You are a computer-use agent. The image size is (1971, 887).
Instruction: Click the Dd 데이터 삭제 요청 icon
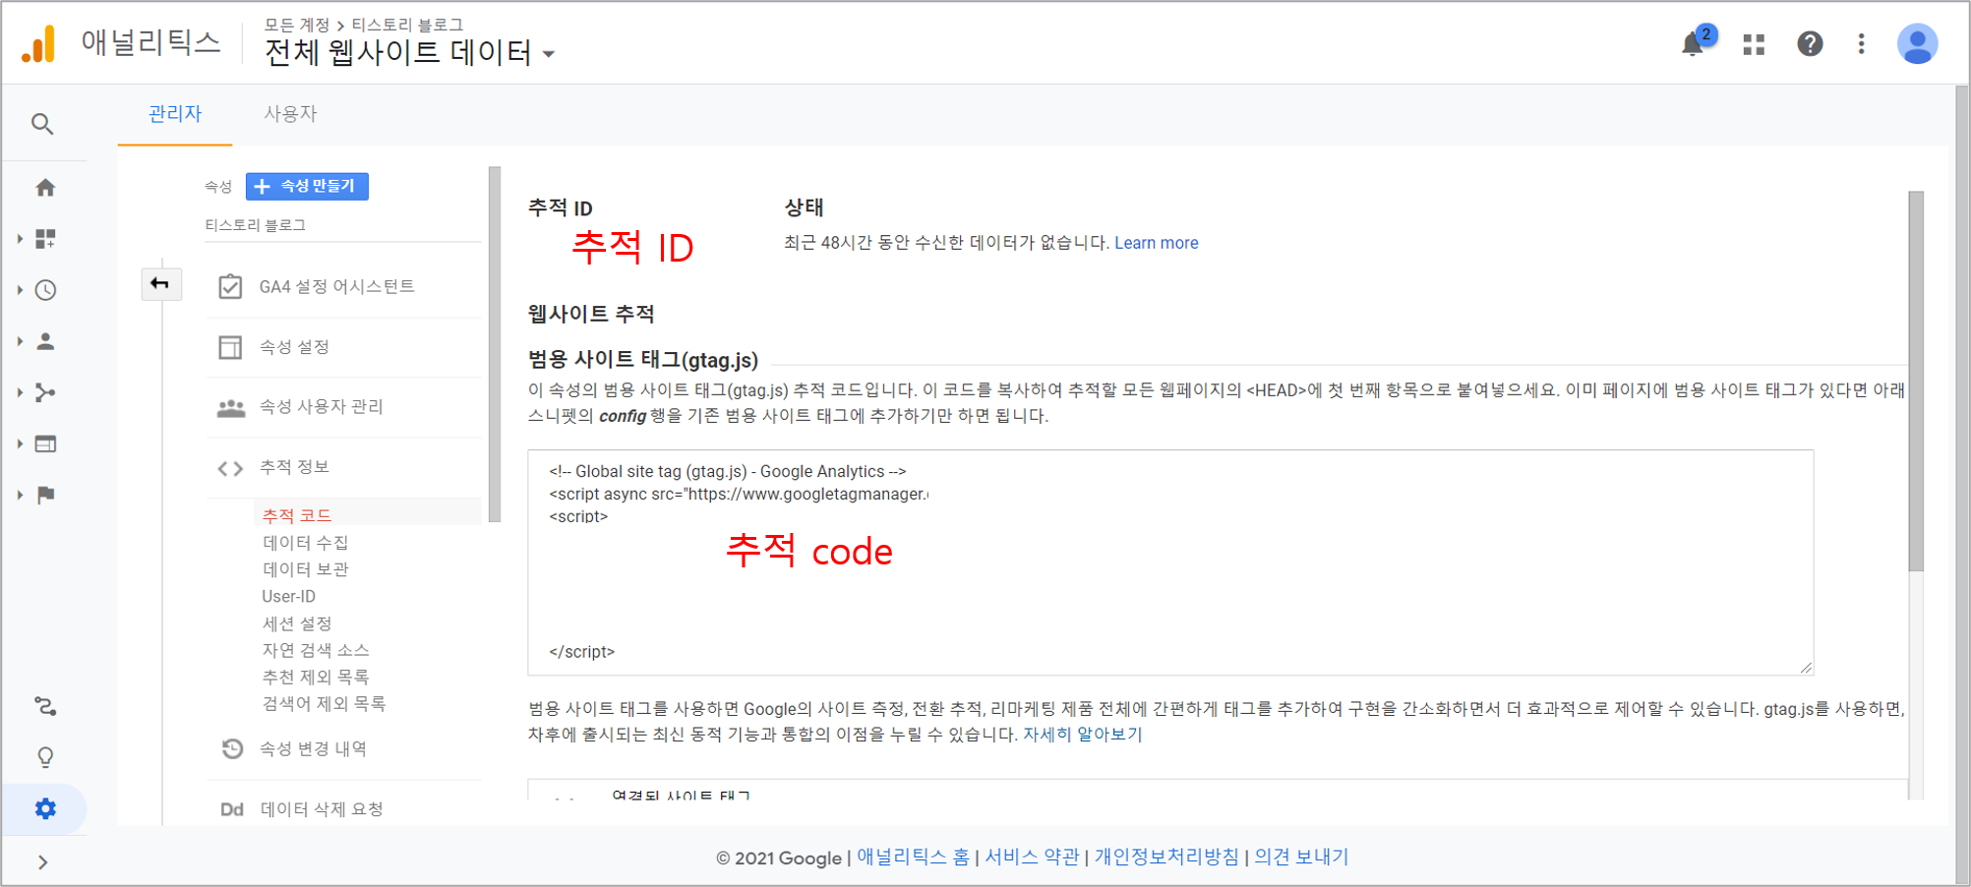232,809
